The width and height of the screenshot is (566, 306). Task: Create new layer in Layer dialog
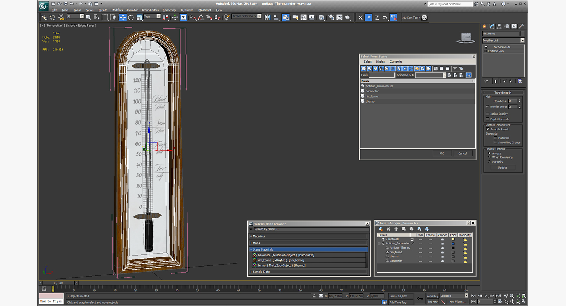click(x=381, y=229)
